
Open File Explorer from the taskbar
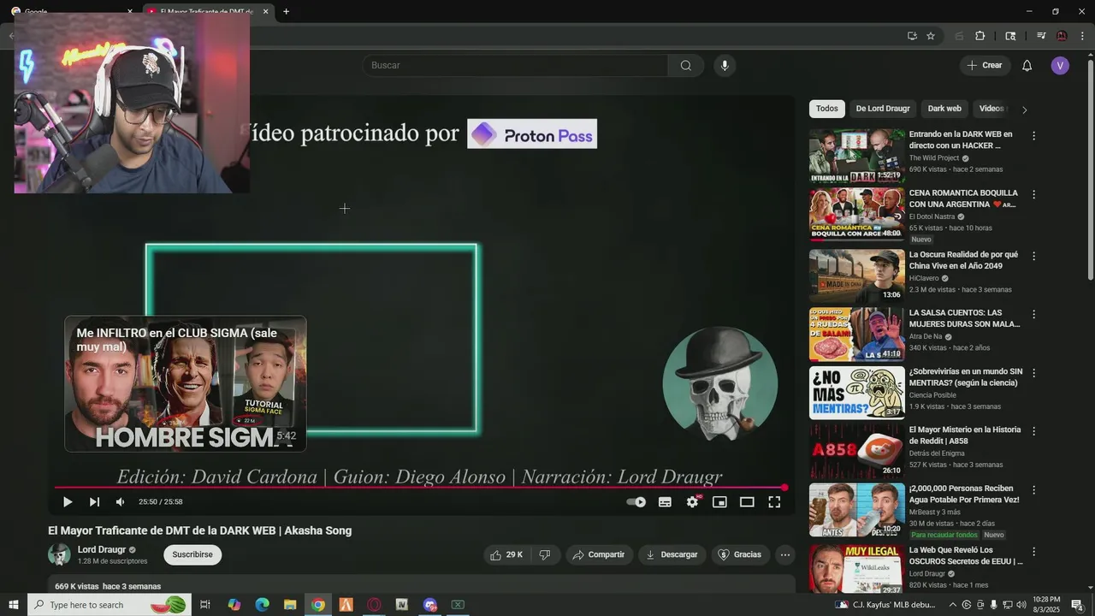coord(290,605)
